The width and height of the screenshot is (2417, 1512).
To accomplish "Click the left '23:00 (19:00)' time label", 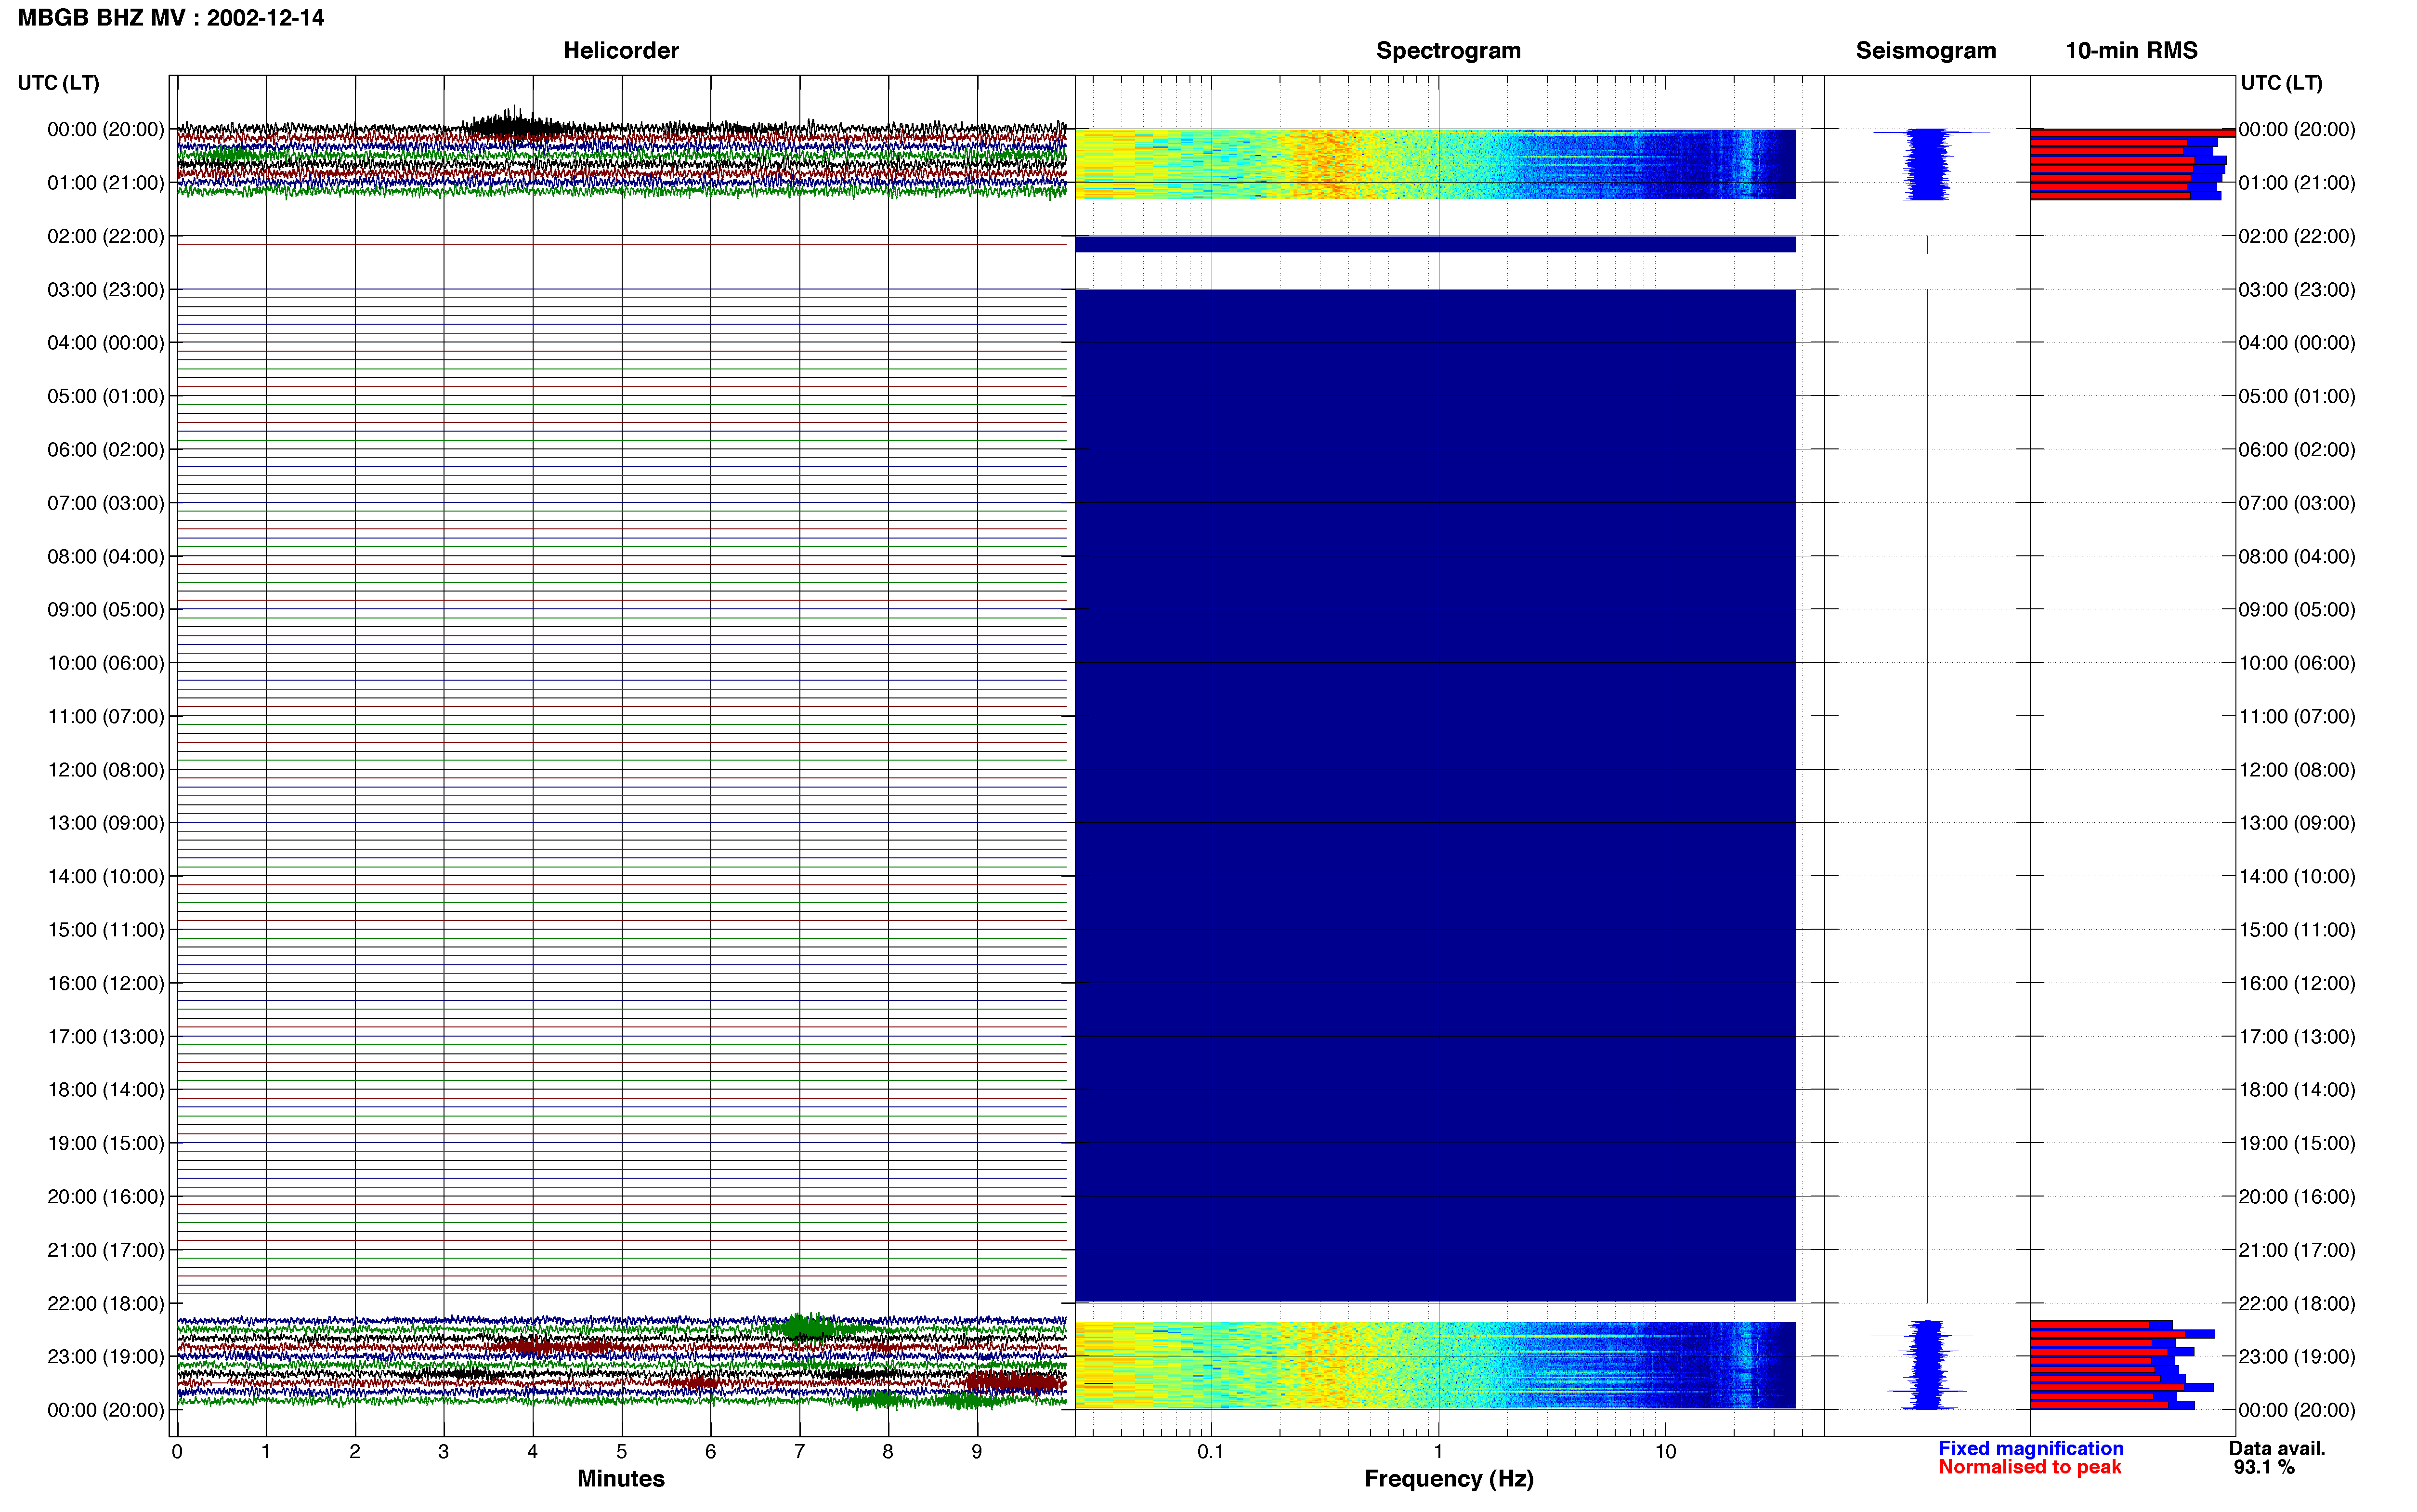I will pyautogui.click(x=106, y=1357).
